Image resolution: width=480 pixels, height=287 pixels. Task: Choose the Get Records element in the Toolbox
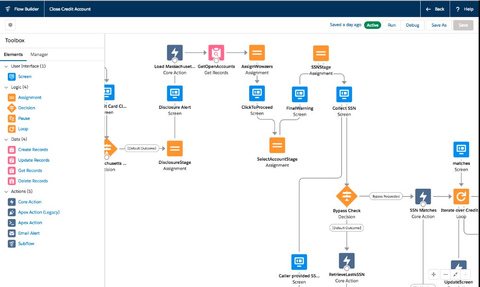(x=30, y=170)
